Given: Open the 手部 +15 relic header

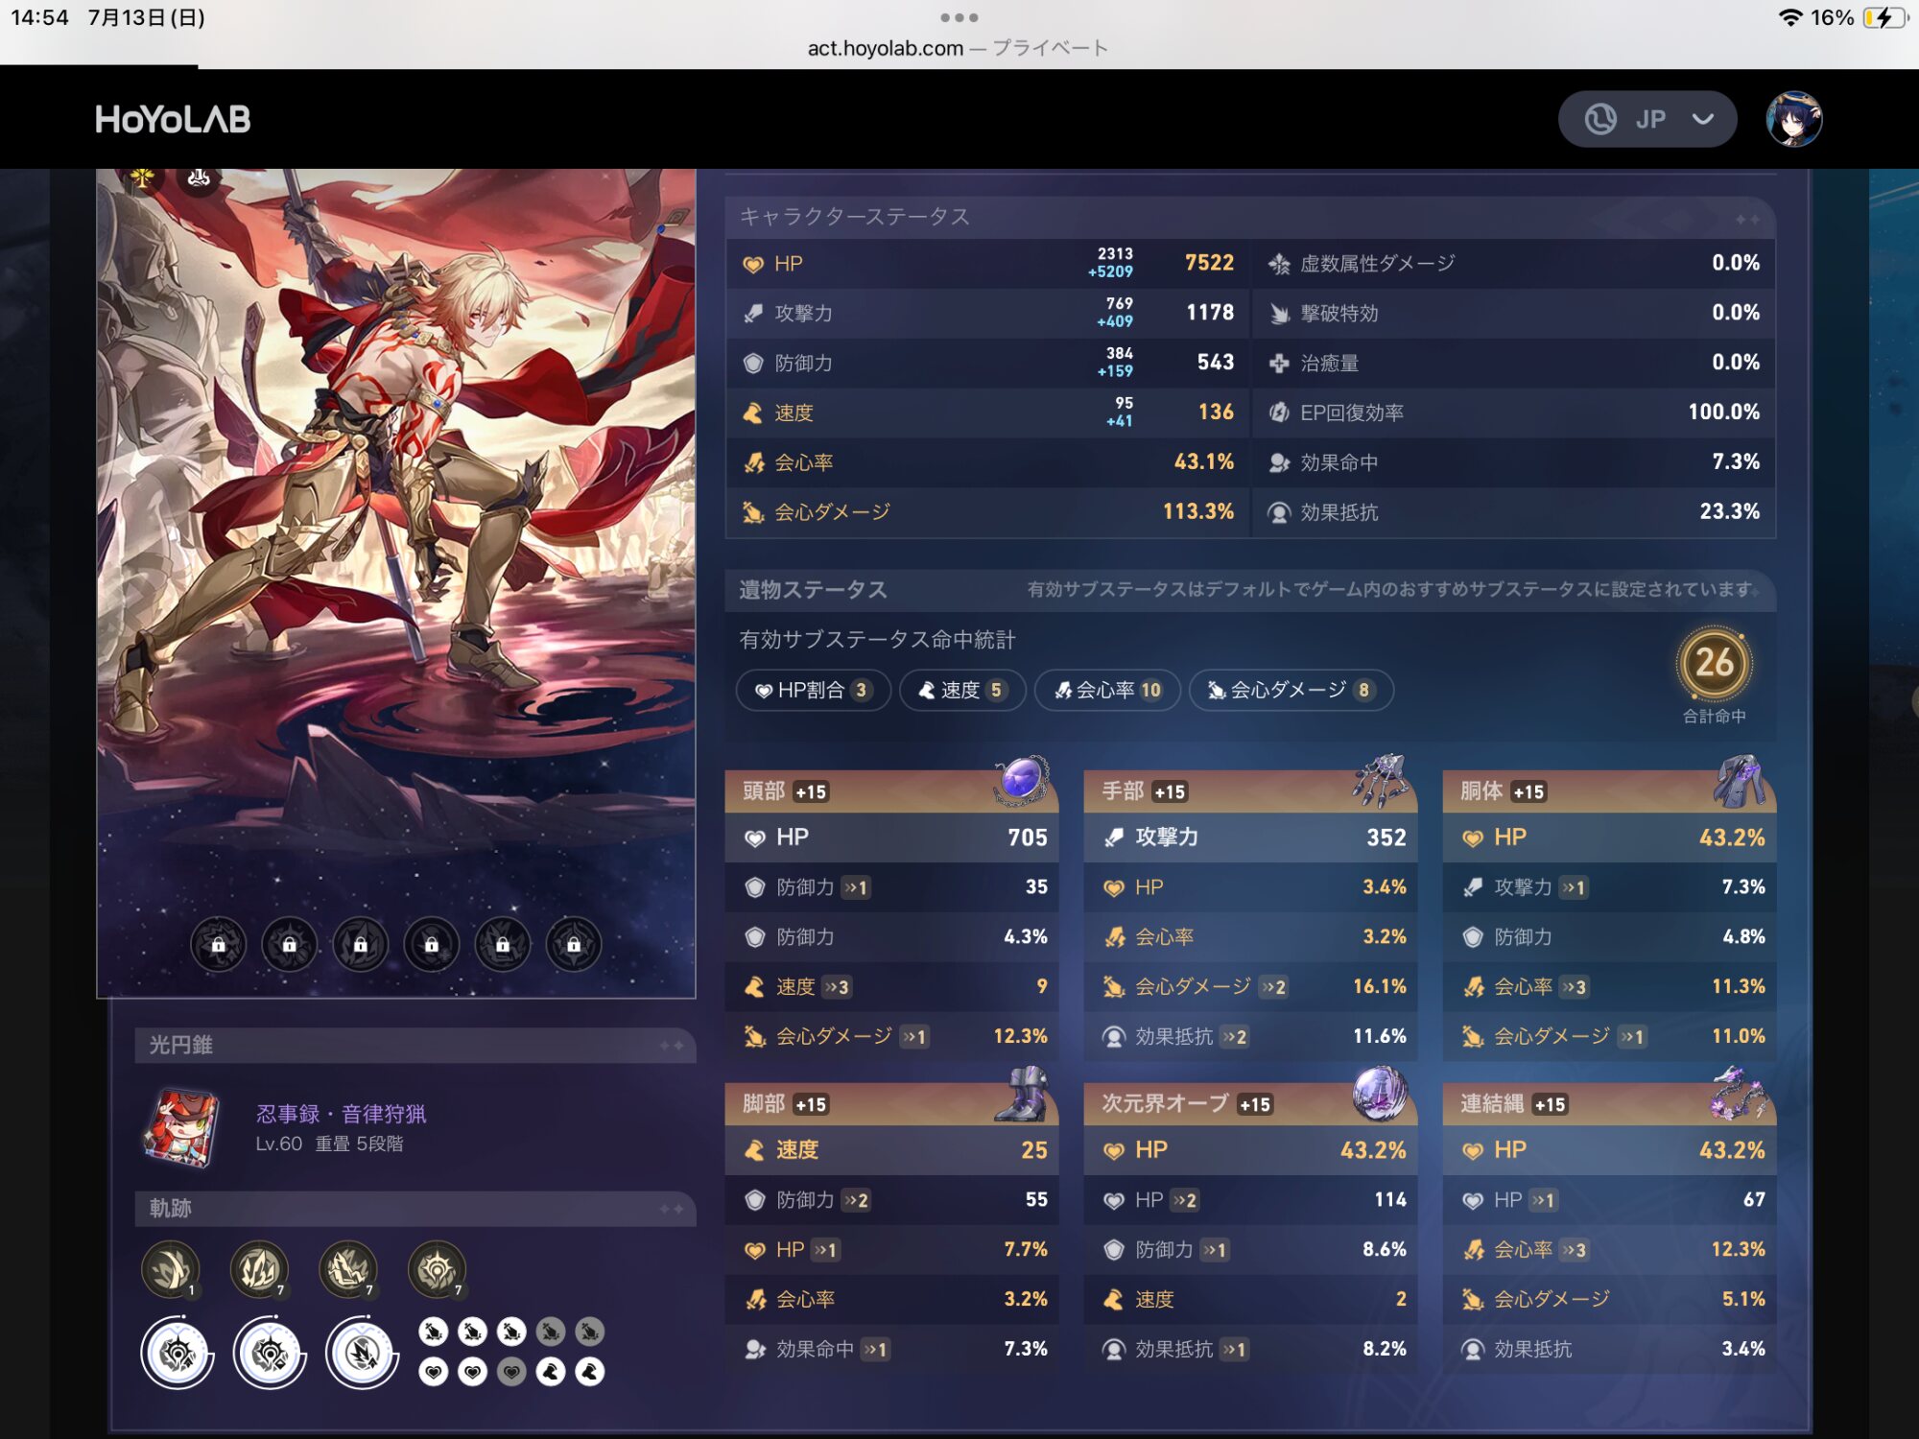Looking at the screenshot, I should pyautogui.click(x=1250, y=791).
